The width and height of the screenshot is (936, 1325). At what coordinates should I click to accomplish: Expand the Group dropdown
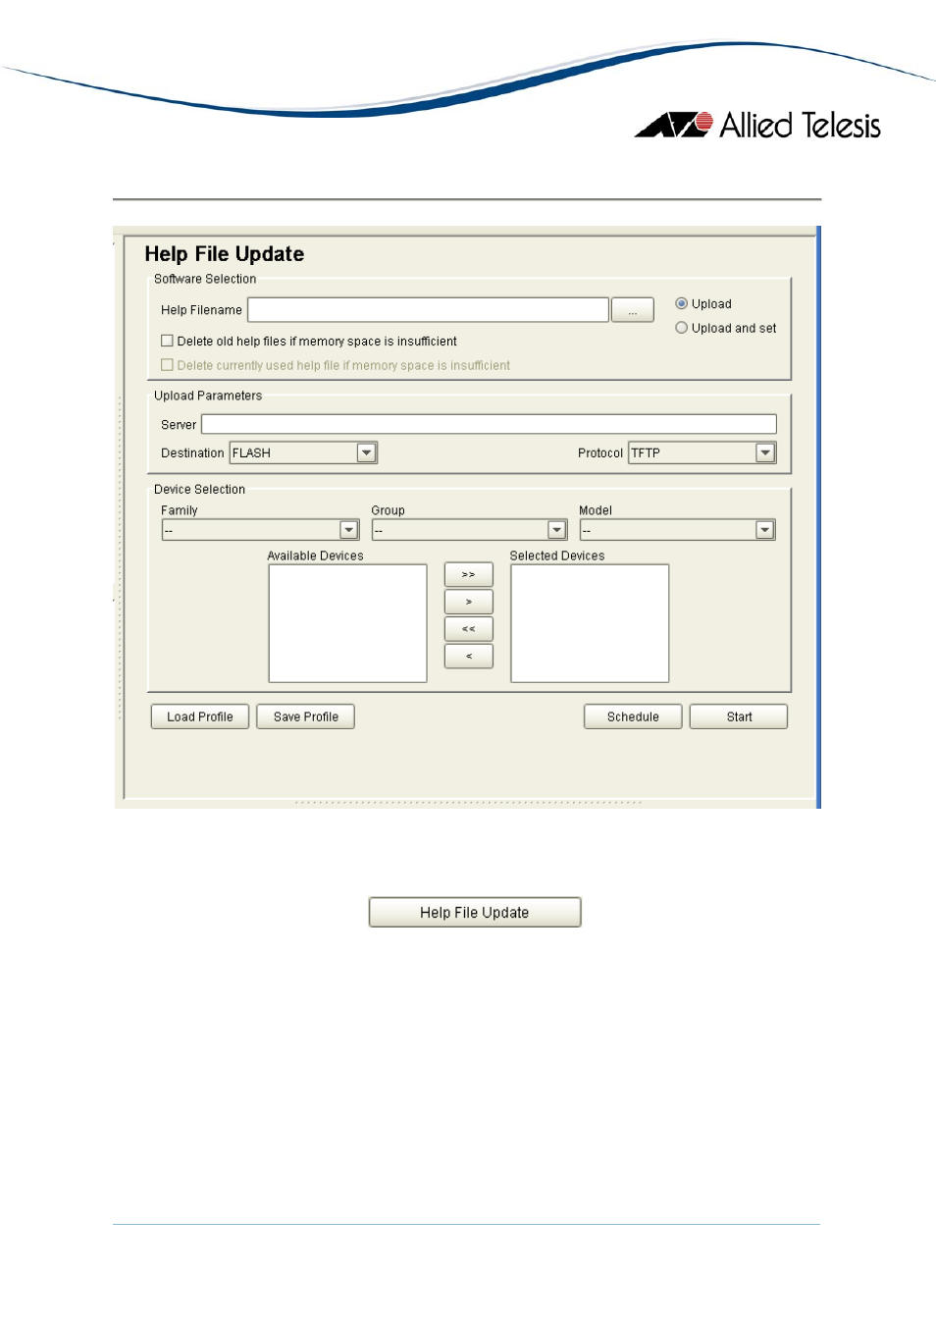click(556, 530)
